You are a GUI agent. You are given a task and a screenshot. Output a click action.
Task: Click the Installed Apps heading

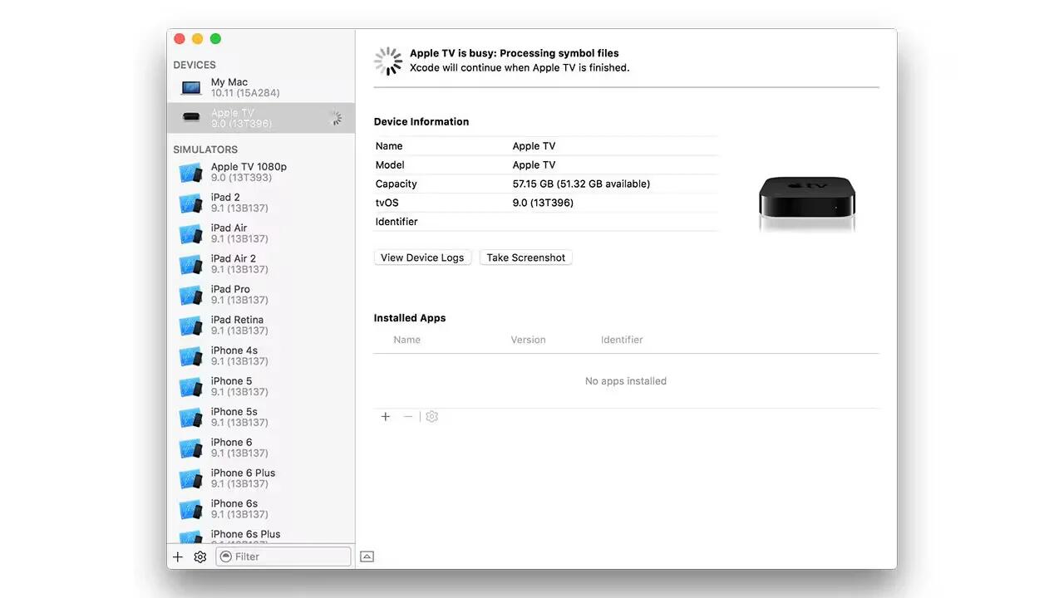pyautogui.click(x=410, y=318)
